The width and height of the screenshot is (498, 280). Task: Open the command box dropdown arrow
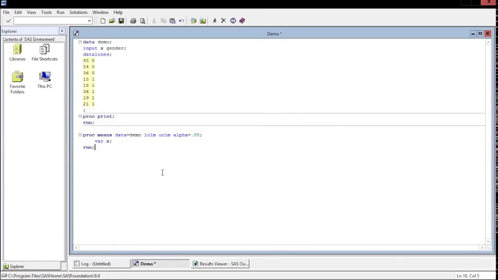89,21
